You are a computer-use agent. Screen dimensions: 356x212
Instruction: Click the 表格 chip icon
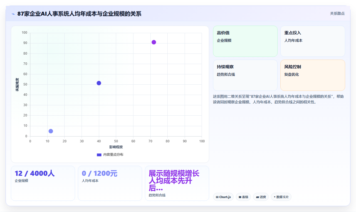[240, 197]
